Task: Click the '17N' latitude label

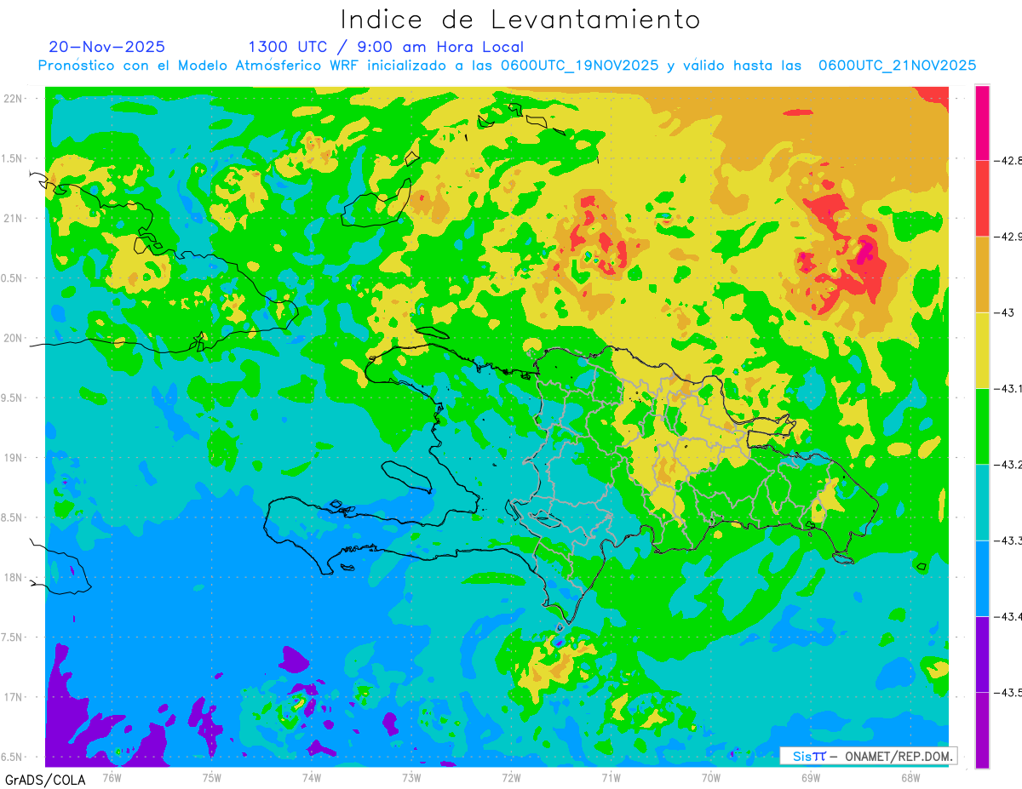Action: [x=13, y=697]
